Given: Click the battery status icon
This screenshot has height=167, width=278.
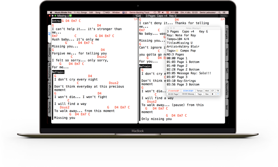Looking at the screenshot, I should click(x=174, y=13).
